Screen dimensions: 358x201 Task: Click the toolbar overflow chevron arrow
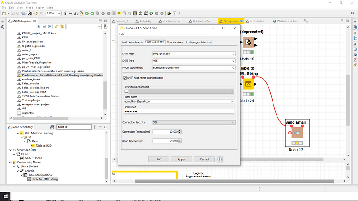coord(180,13)
